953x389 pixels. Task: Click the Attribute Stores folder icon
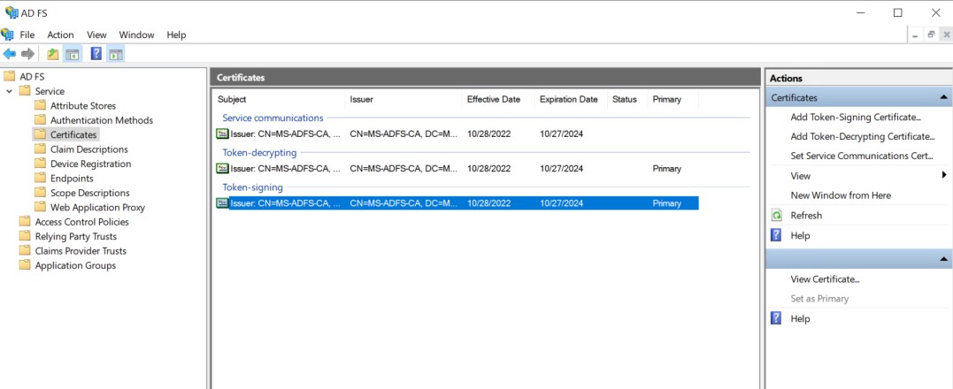pyautogui.click(x=40, y=105)
